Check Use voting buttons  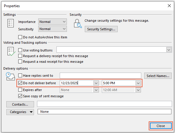[x=20, y=50]
